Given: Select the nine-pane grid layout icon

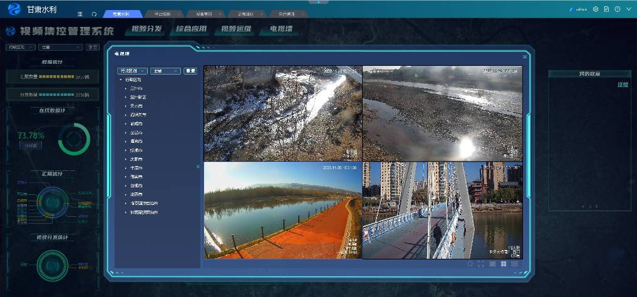Looking at the screenshot, I should (x=514, y=264).
